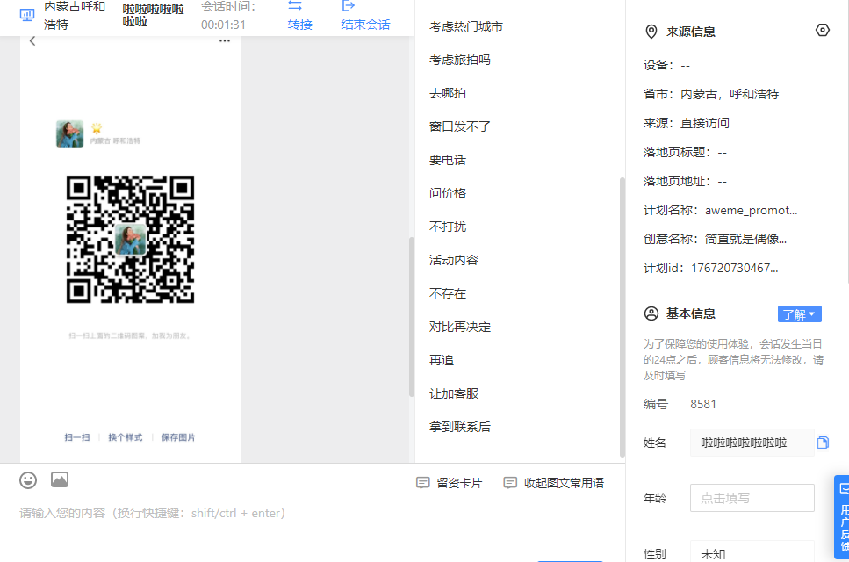Viewport: 849px width, 562px height.
Task: Click the 结束会话 button
Action: tap(365, 25)
